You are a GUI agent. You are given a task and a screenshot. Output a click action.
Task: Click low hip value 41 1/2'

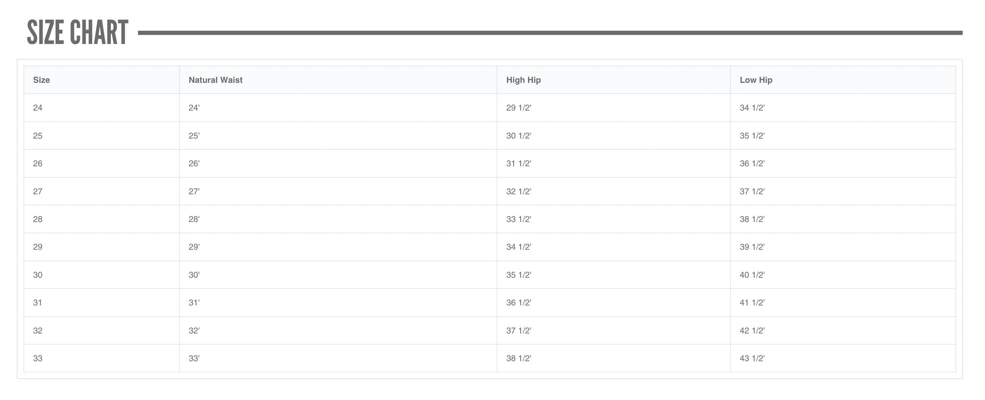tap(752, 303)
